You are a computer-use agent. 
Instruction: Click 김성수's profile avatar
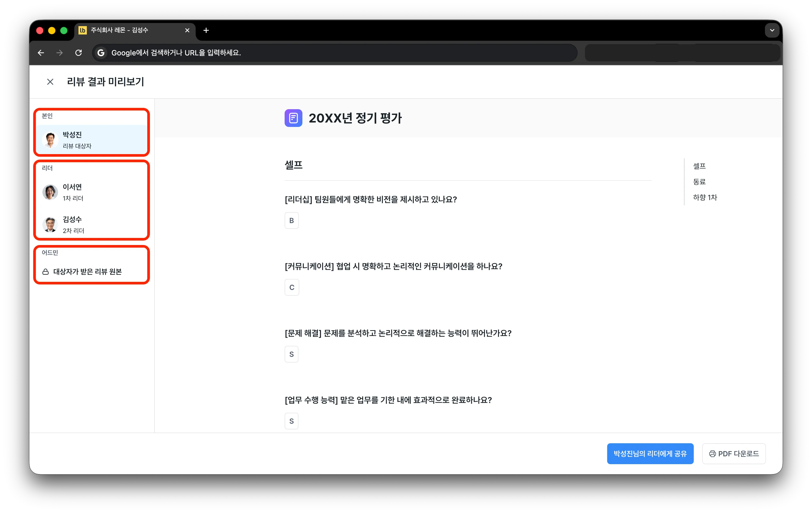(50, 225)
